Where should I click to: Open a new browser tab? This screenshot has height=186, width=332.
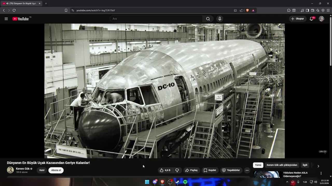coord(46,3)
